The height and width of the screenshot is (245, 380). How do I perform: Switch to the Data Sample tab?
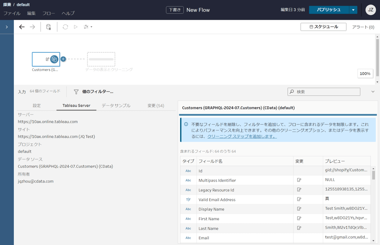click(x=116, y=106)
